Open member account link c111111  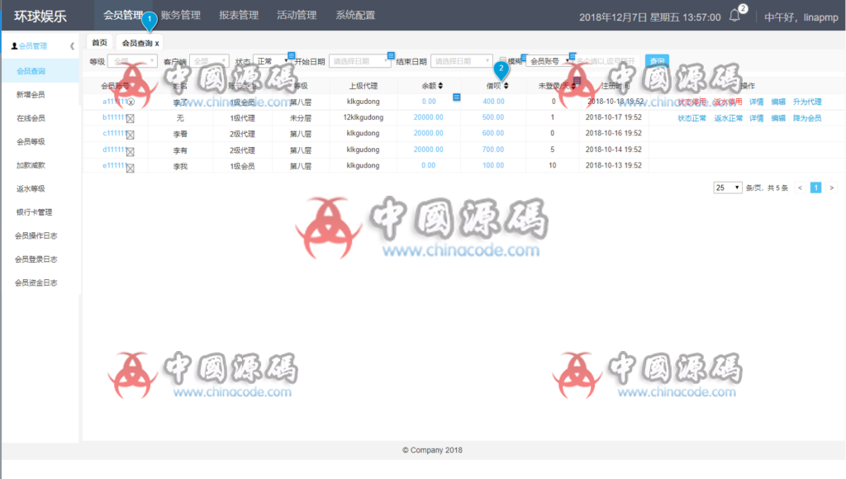click(x=114, y=133)
